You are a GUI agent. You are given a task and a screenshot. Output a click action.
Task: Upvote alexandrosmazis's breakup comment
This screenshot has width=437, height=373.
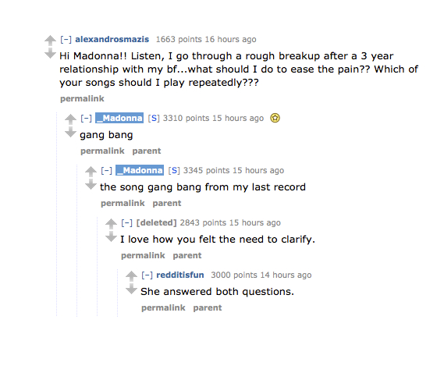50,41
